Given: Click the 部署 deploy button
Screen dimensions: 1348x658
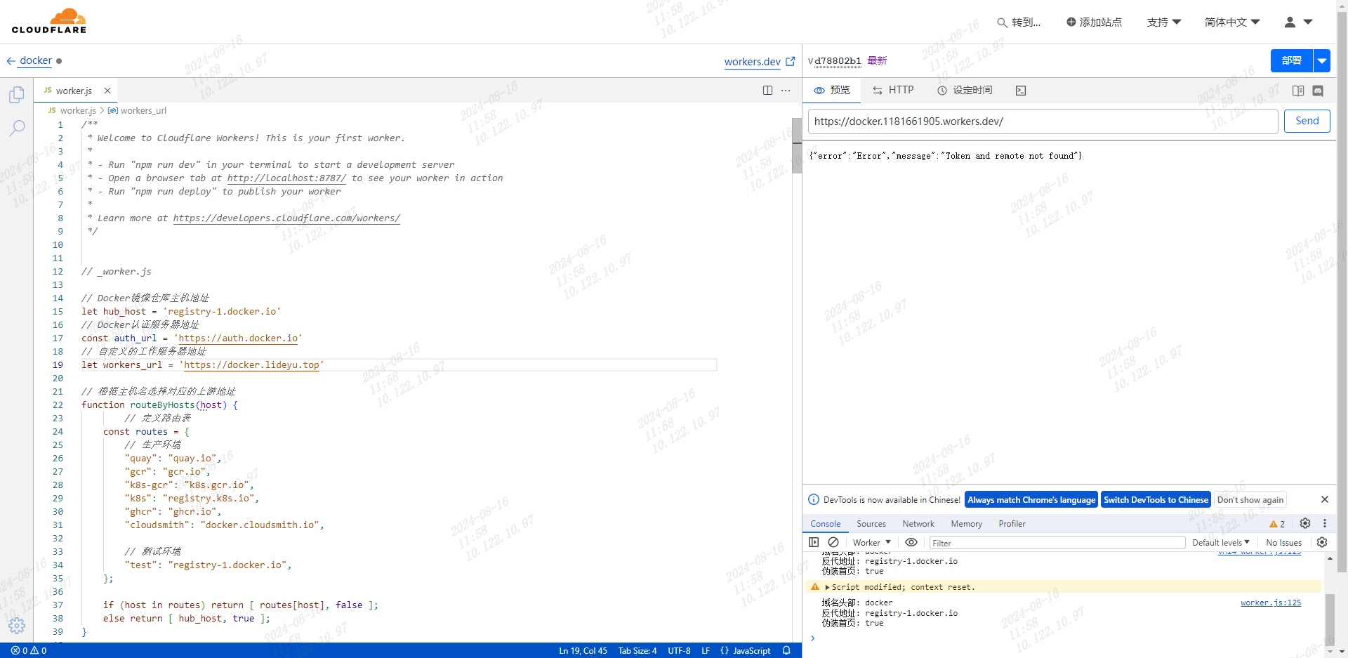Looking at the screenshot, I should 1292,61.
